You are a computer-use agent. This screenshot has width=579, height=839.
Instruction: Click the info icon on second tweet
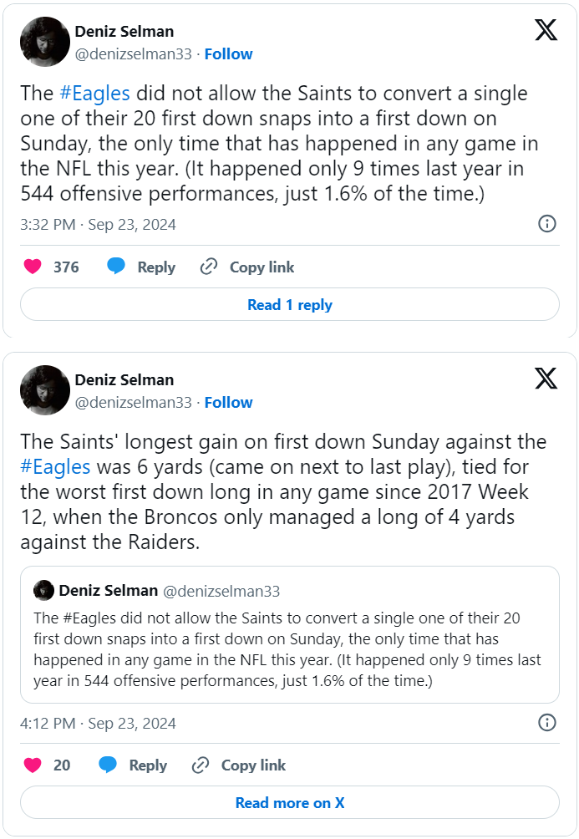(546, 722)
